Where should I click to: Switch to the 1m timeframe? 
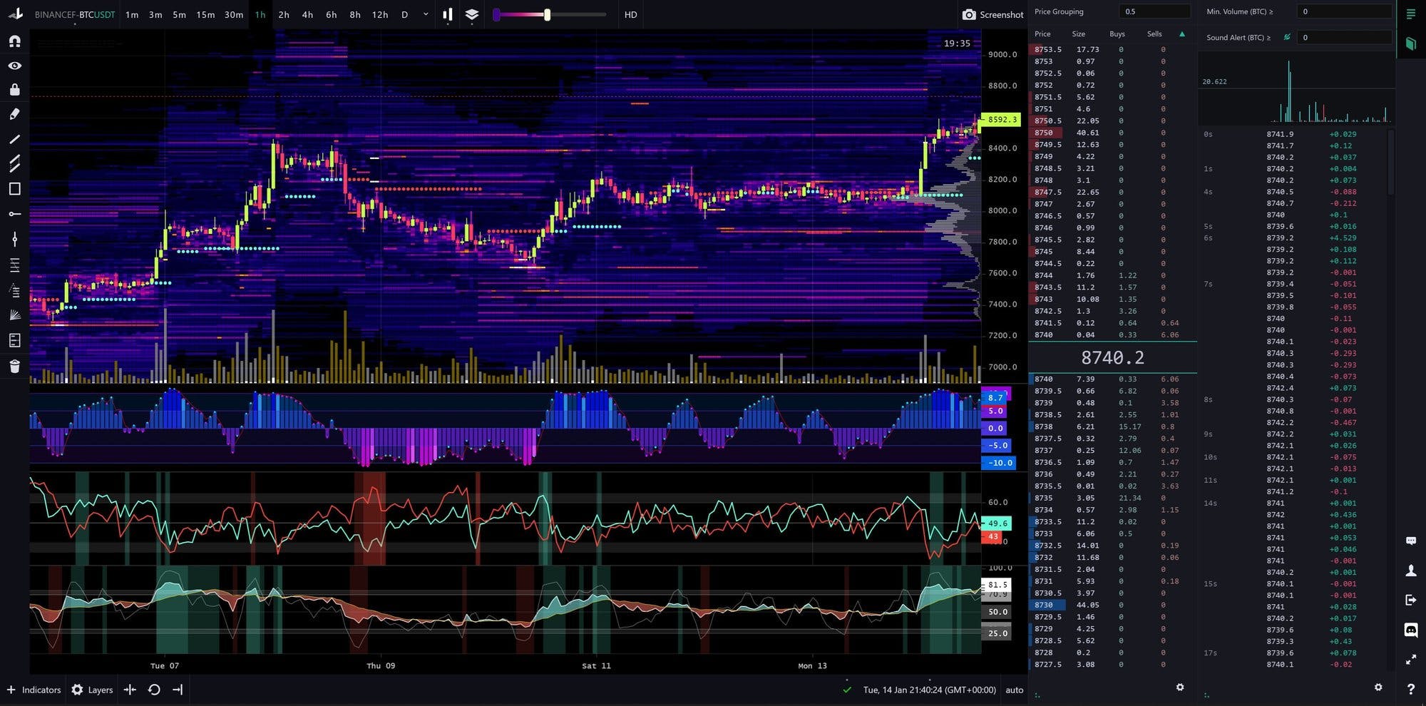click(x=132, y=14)
